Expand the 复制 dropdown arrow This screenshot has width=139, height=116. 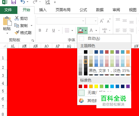[31, 25]
